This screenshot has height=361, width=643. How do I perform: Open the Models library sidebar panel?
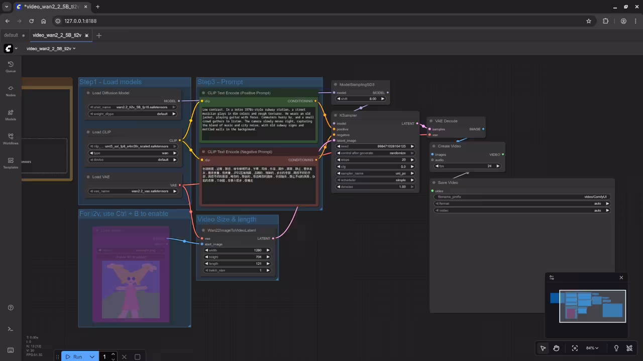pos(11,114)
